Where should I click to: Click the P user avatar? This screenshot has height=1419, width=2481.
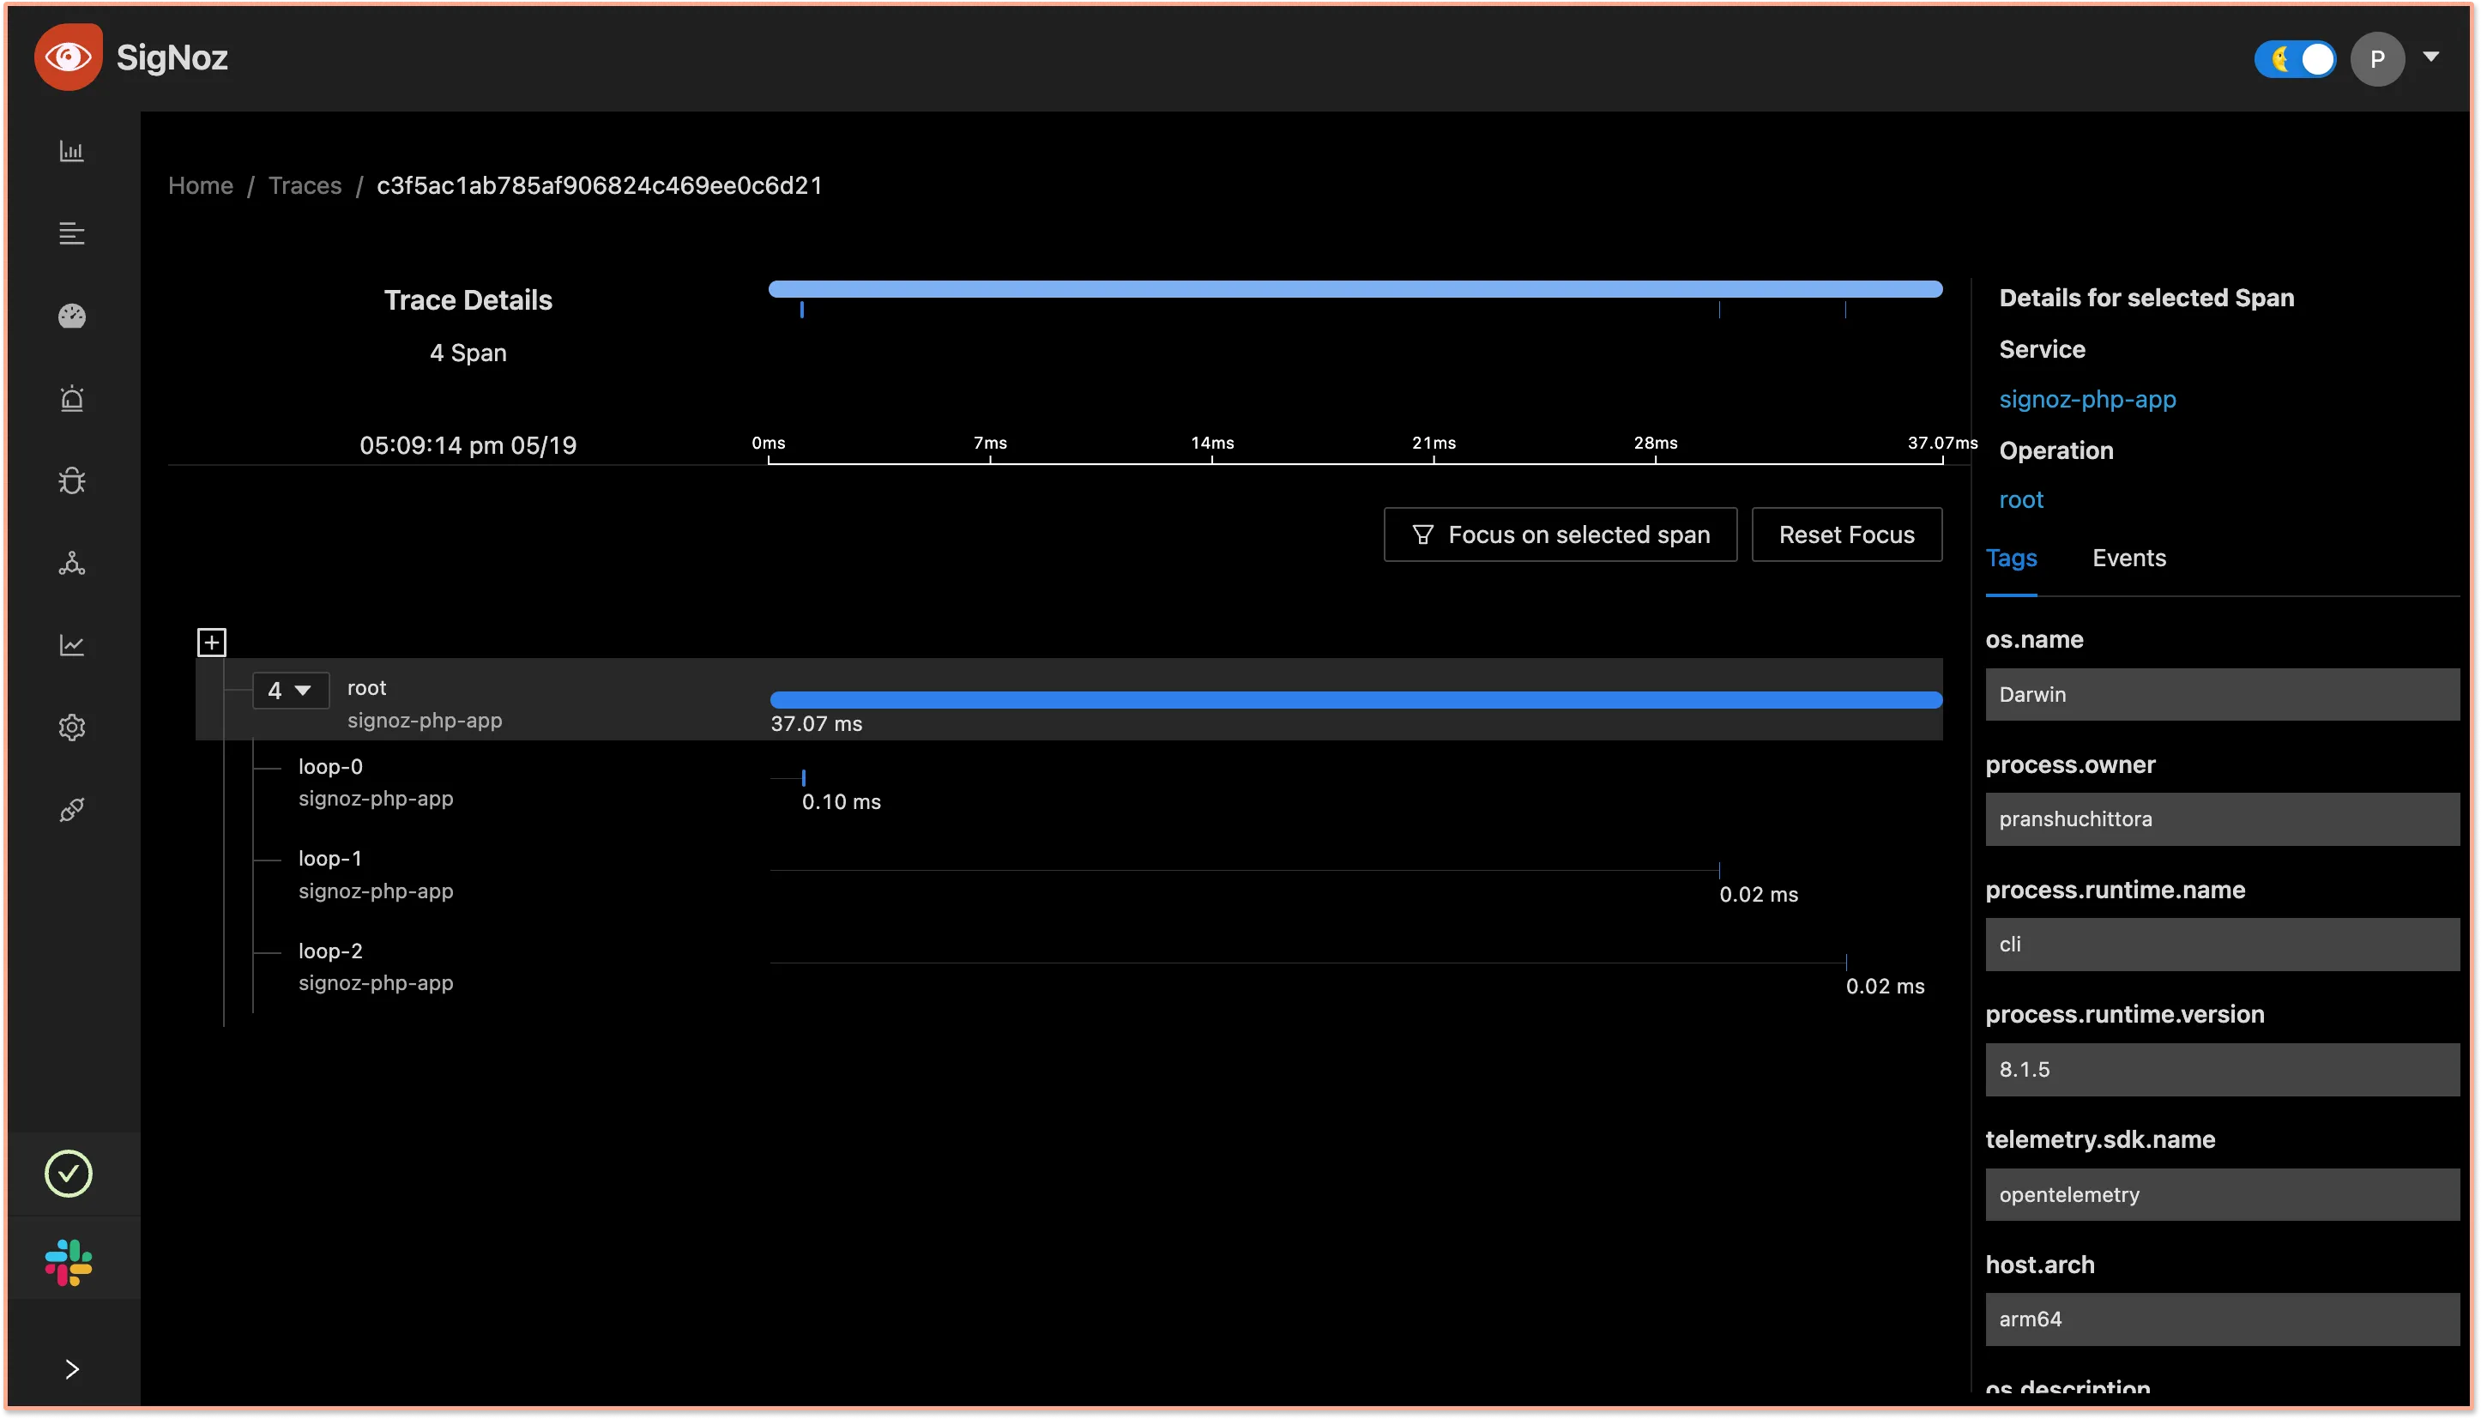click(2376, 58)
